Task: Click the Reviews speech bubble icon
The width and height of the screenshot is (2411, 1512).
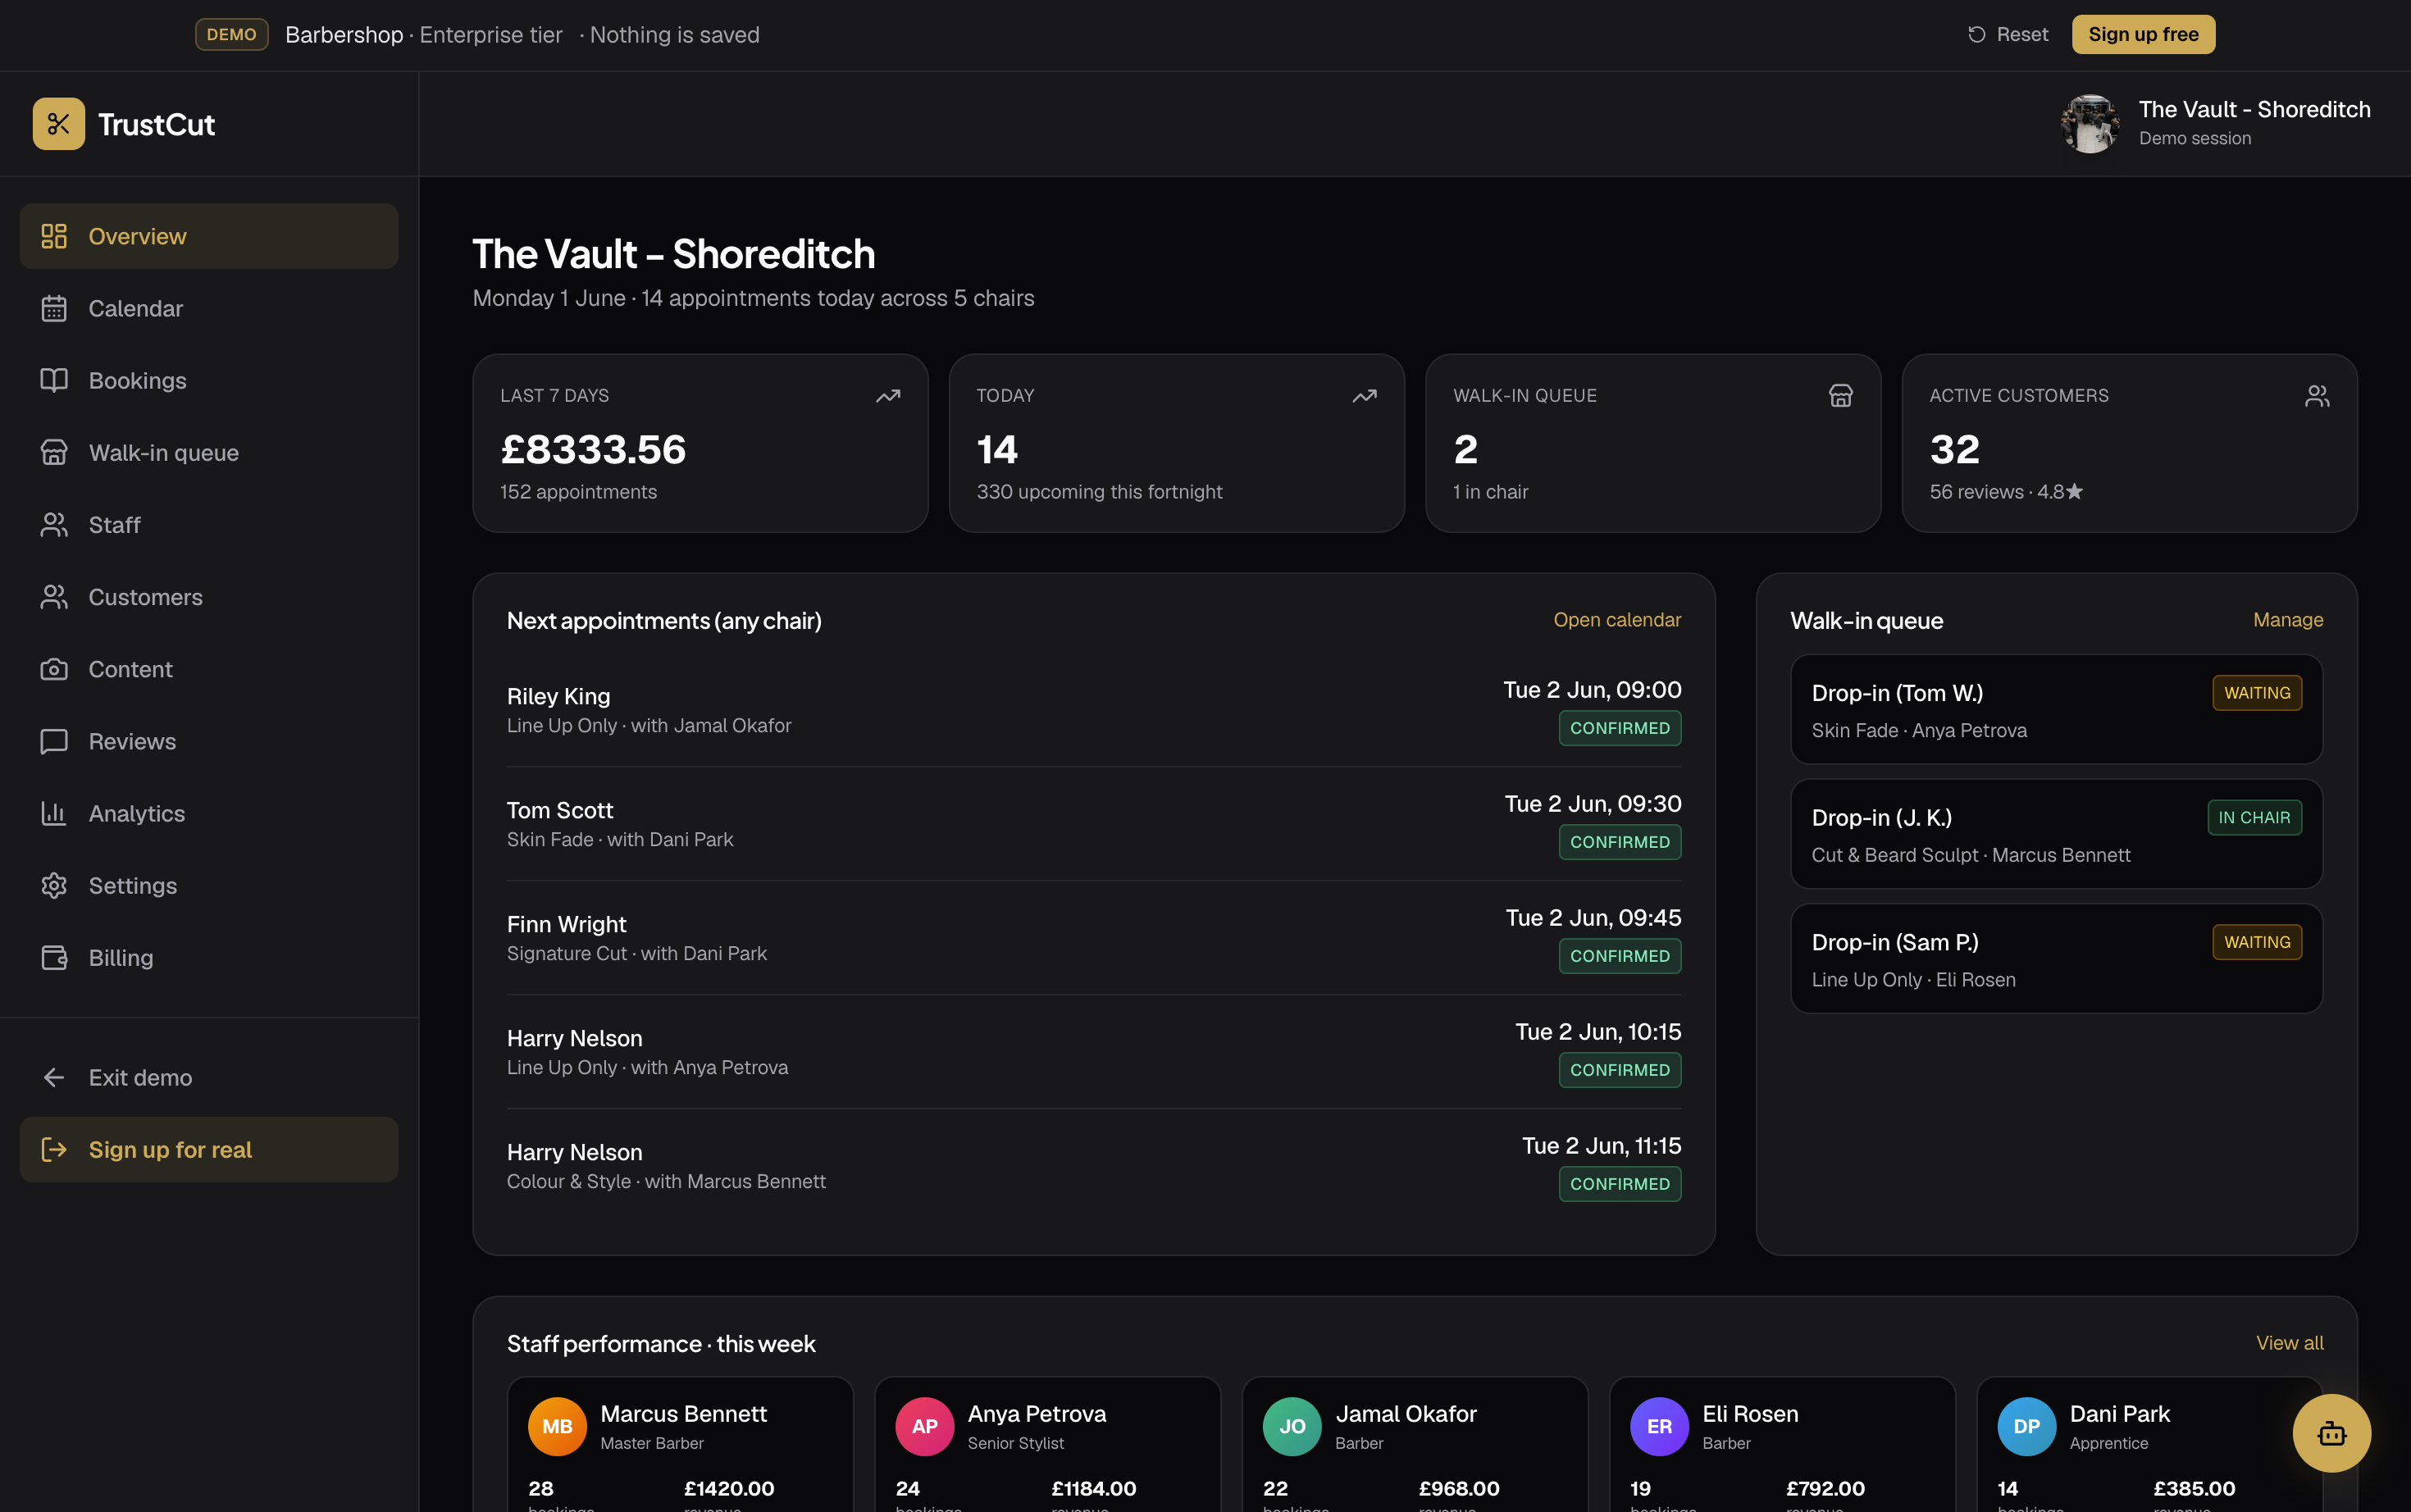Action: click(x=54, y=741)
